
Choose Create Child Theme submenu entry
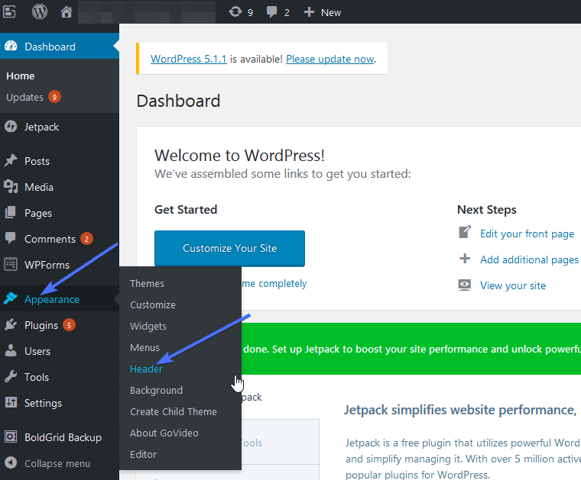173,411
